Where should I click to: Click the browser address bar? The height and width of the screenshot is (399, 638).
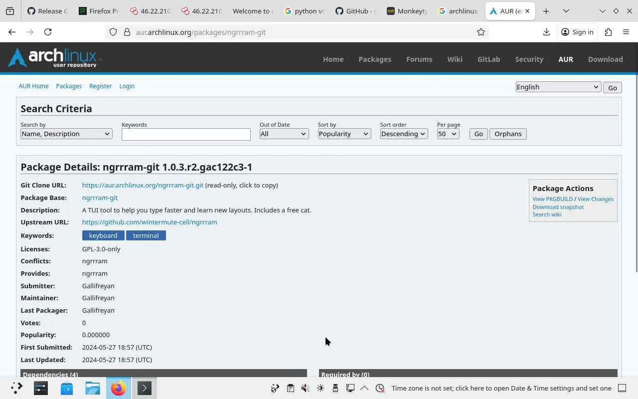[297, 32]
